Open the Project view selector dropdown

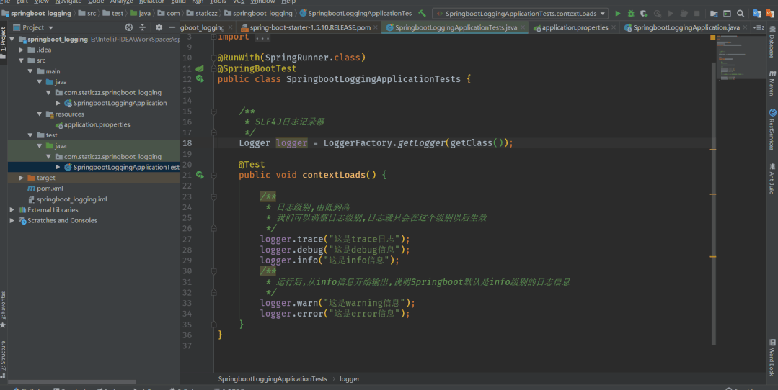tap(33, 27)
